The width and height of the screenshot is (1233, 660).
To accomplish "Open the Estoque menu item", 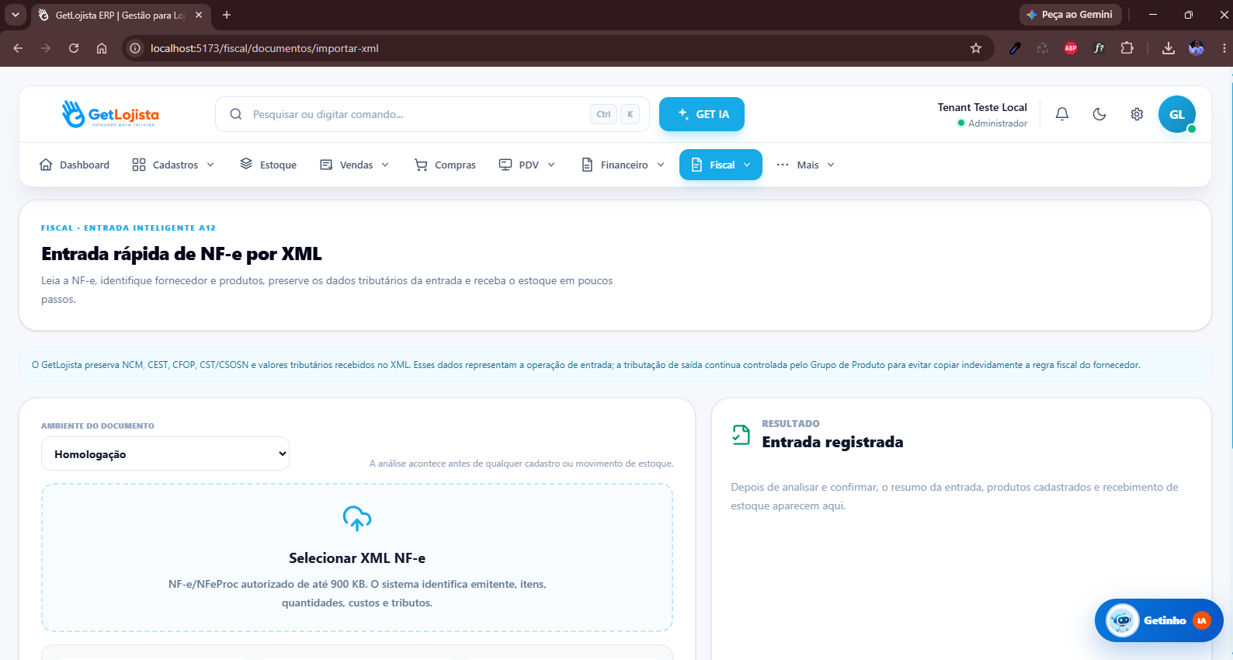I will [x=269, y=165].
